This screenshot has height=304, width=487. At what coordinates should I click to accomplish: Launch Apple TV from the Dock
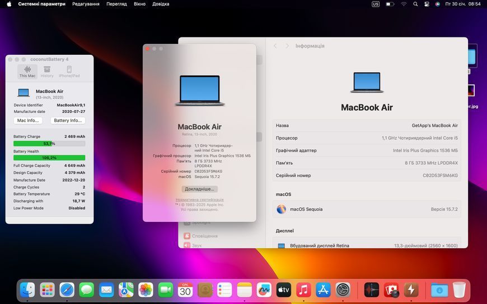(284, 290)
